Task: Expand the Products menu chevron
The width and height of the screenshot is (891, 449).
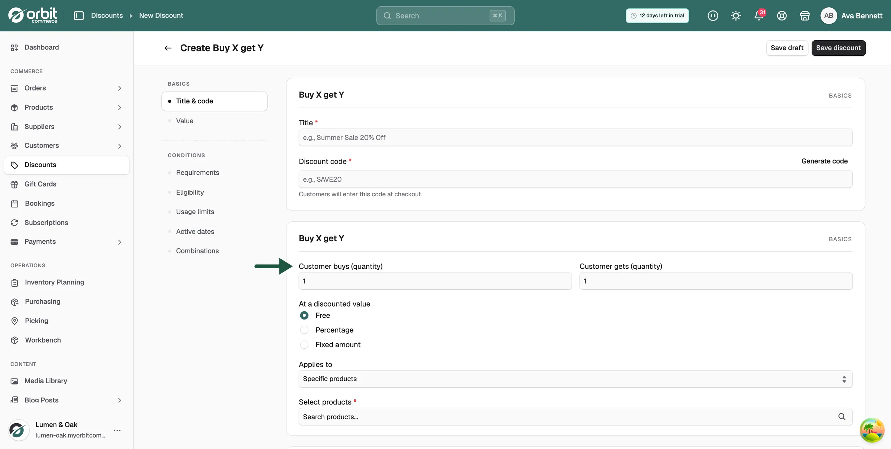Action: click(x=119, y=108)
